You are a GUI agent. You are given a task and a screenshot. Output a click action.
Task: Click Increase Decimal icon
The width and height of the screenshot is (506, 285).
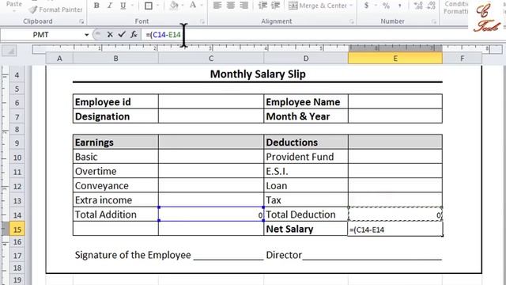click(x=418, y=6)
